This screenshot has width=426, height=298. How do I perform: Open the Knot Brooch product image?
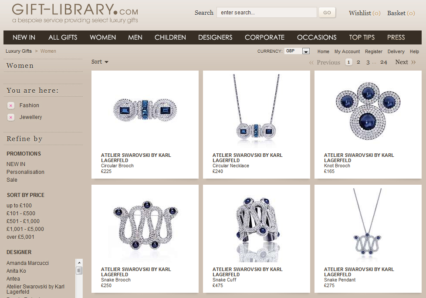(368, 111)
